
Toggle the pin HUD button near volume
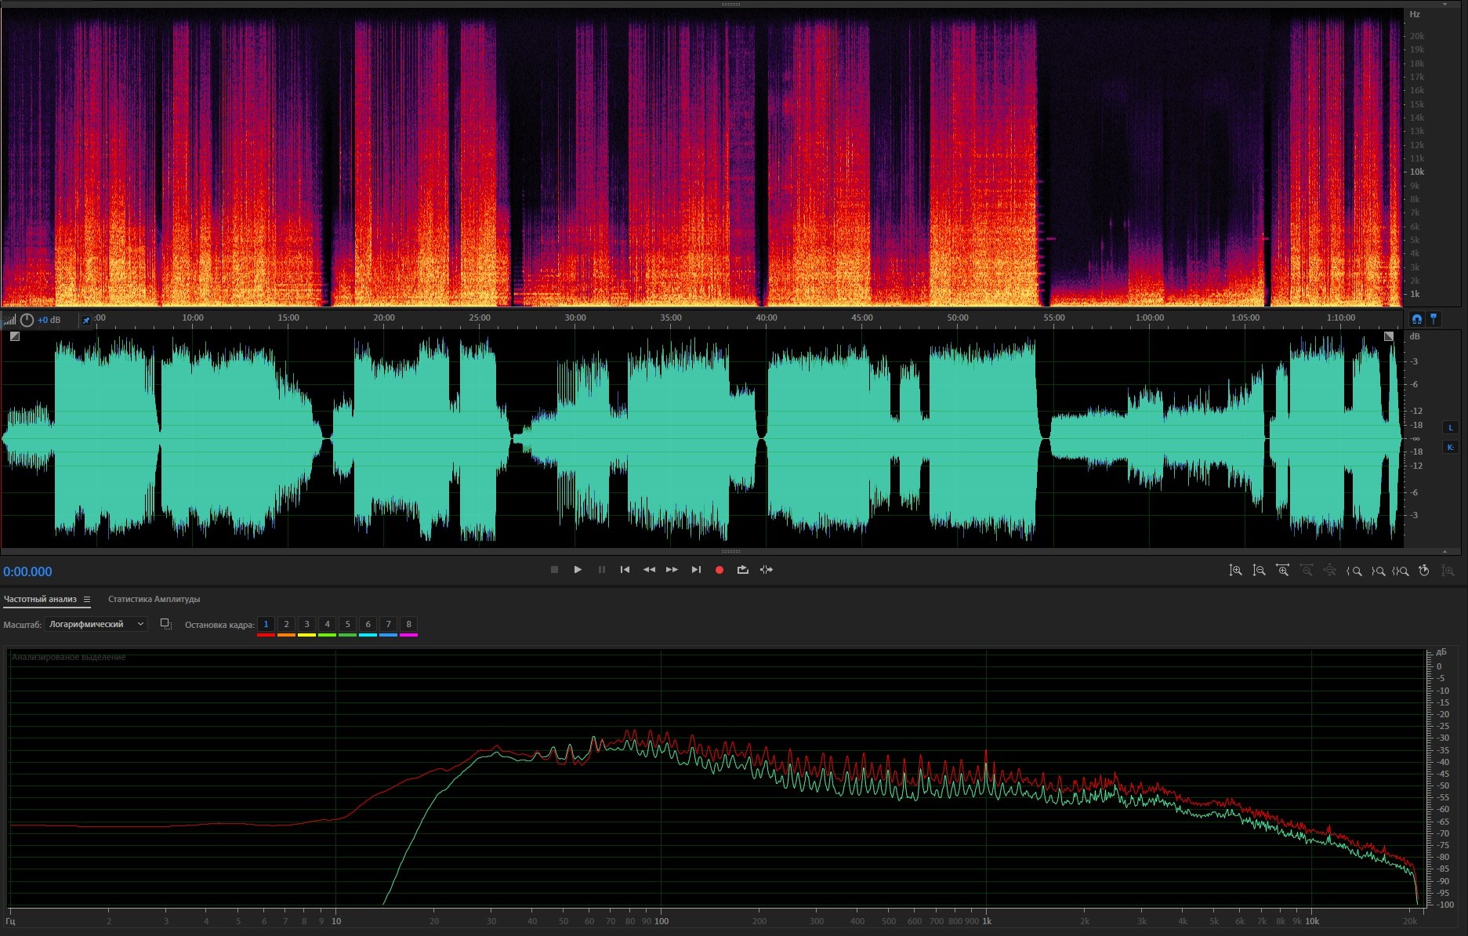point(86,320)
